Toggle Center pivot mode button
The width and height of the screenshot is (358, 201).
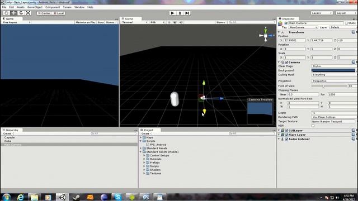pyautogui.click(x=44, y=13)
